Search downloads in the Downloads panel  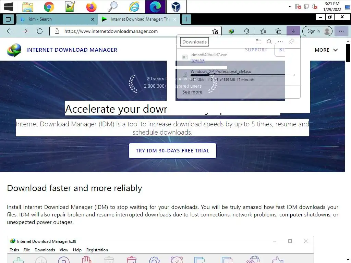click(269, 41)
